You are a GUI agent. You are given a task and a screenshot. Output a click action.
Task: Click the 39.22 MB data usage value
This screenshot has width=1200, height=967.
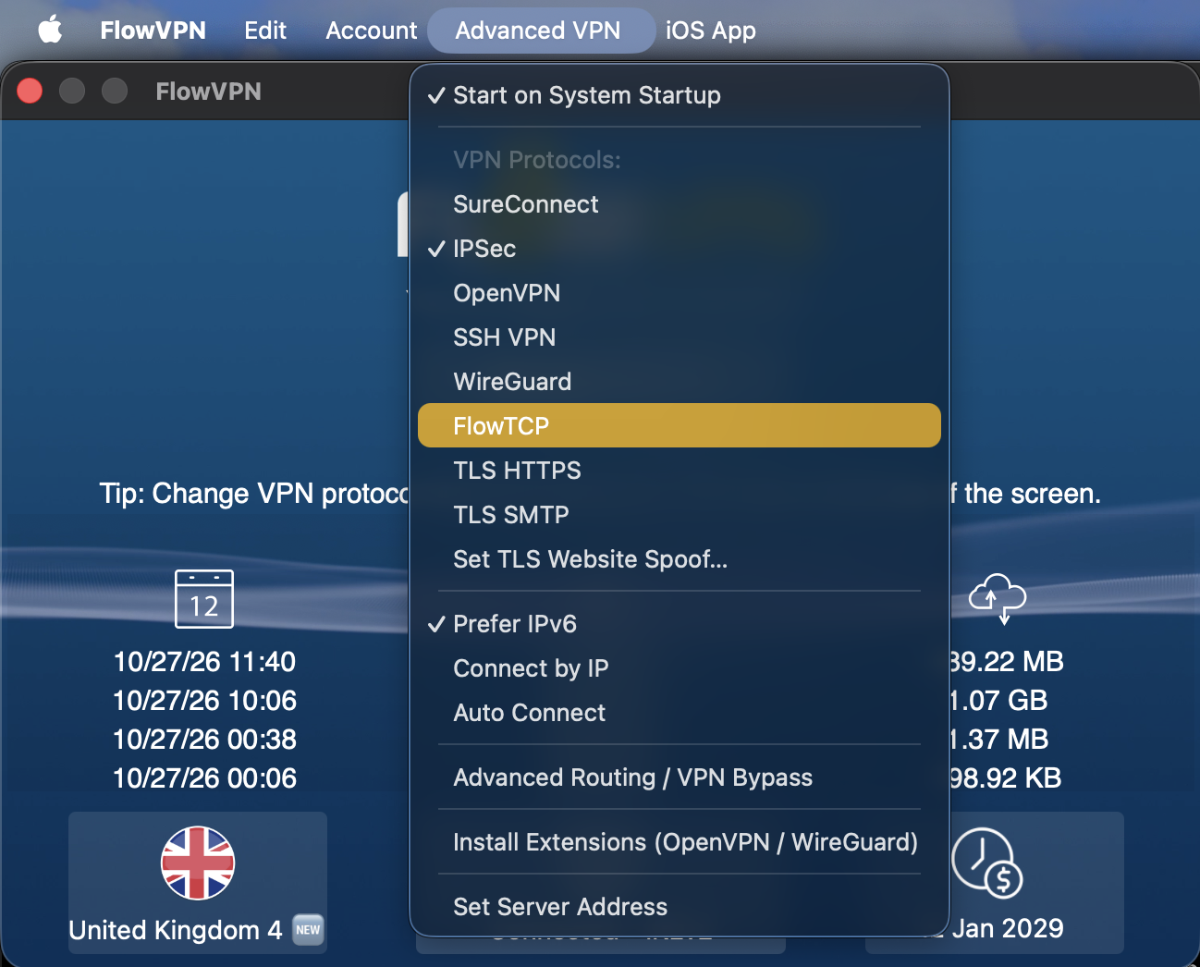(1008, 662)
